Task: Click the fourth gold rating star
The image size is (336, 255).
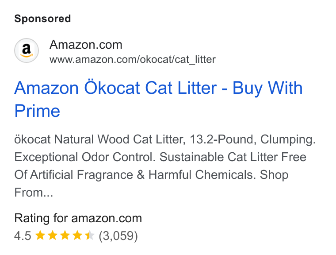Action: (x=77, y=235)
